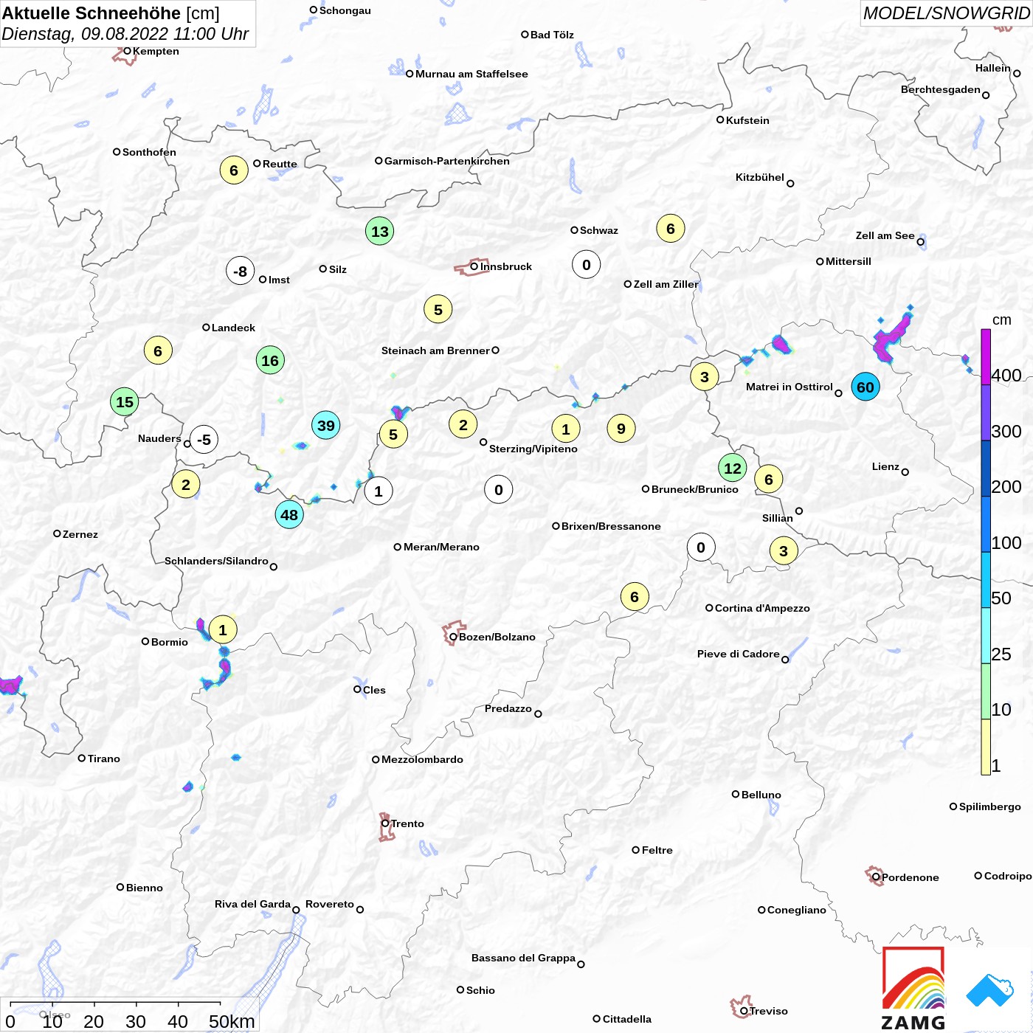Pick the cyan station marker reading 48
Image resolution: width=1033 pixels, height=1033 pixels.
(x=289, y=515)
